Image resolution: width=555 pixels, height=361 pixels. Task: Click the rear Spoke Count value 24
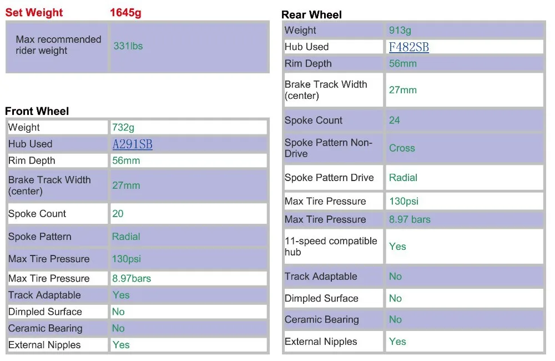tap(394, 121)
